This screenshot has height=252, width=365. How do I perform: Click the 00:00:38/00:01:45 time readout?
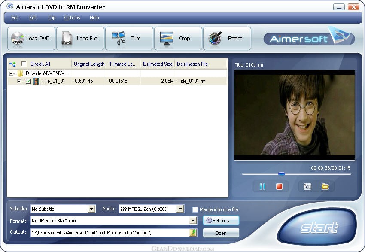[331, 168]
